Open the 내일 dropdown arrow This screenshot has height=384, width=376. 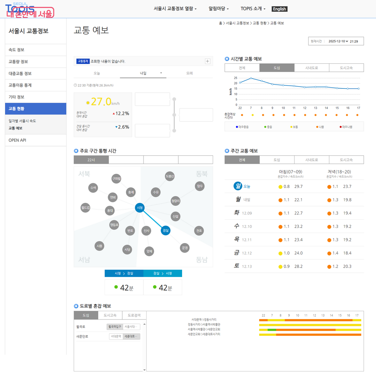point(161,73)
